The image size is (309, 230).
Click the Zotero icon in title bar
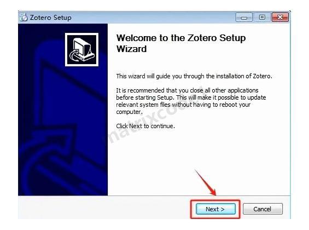coord(24,18)
